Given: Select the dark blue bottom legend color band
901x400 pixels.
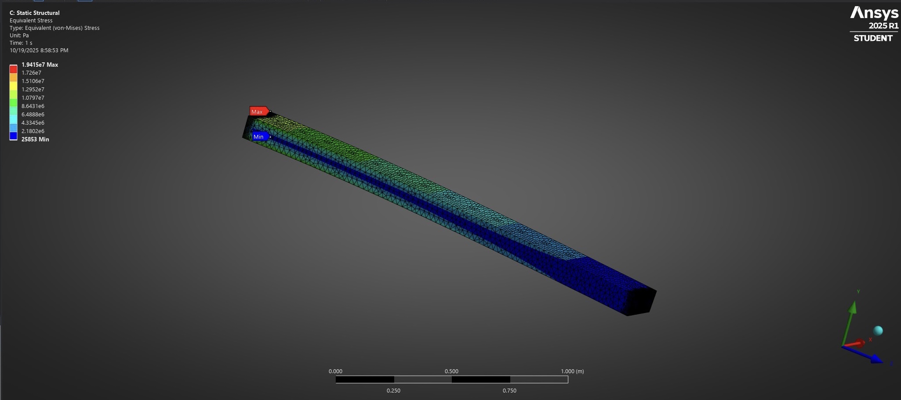Looking at the screenshot, I should pos(14,136).
